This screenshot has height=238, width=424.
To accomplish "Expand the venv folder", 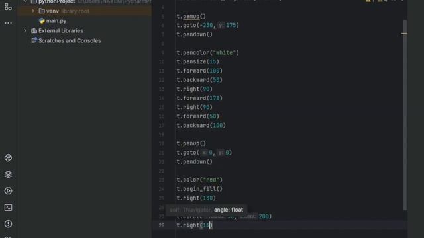I will pyautogui.click(x=33, y=11).
